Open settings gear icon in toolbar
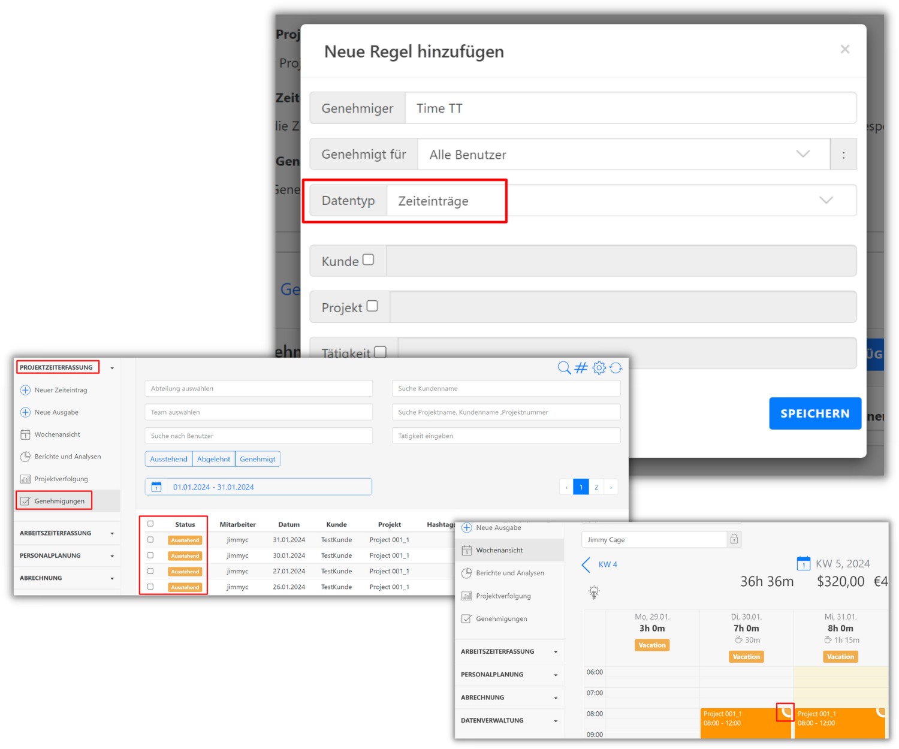The height and width of the screenshot is (749, 899). [599, 368]
